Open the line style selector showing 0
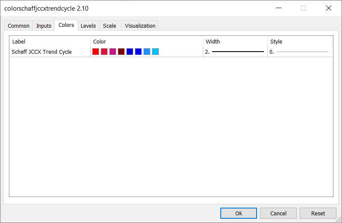This screenshot has width=342, height=223. [300, 52]
